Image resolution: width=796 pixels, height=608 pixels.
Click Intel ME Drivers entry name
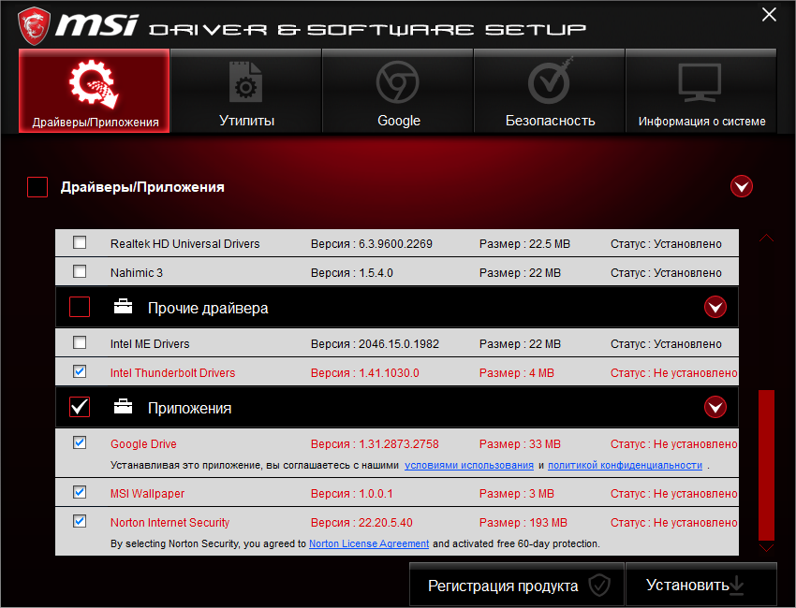pos(150,344)
